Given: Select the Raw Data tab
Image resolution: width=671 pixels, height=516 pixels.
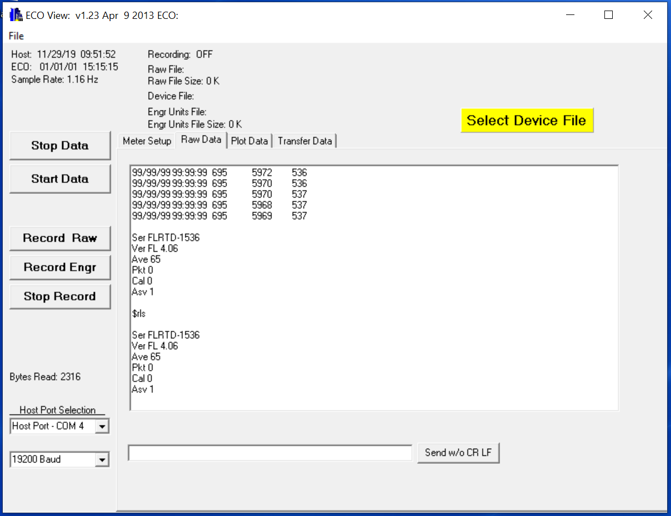Looking at the screenshot, I should tap(201, 140).
